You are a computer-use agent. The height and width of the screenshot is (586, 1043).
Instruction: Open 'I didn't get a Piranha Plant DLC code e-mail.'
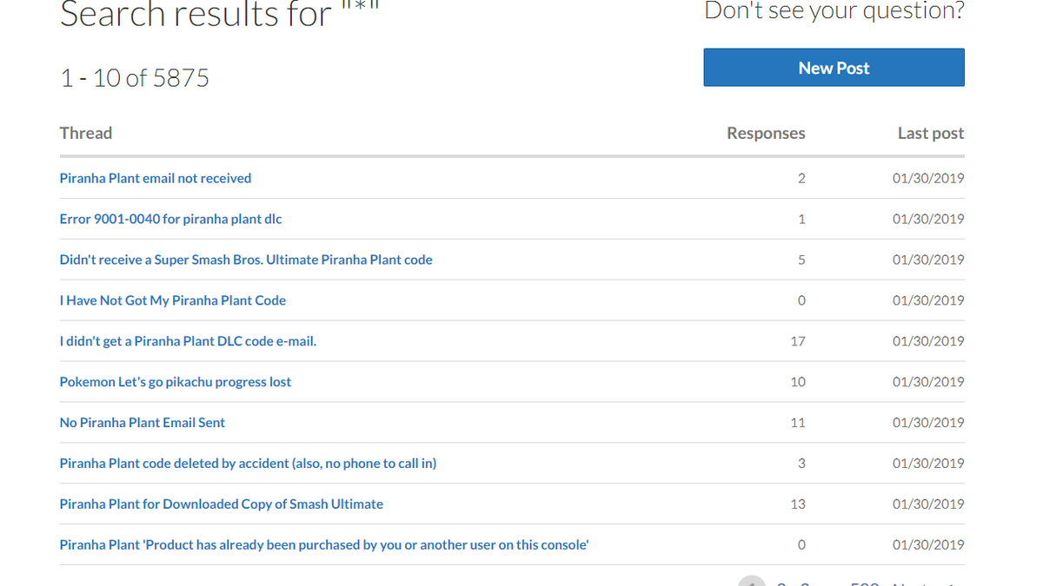pyautogui.click(x=188, y=341)
